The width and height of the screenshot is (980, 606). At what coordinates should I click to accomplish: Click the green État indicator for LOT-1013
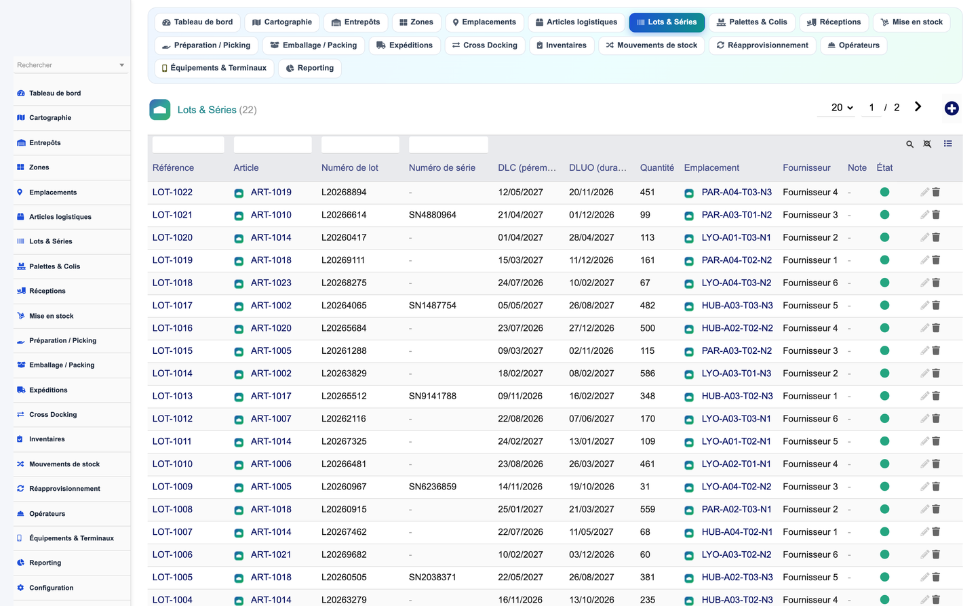(884, 396)
